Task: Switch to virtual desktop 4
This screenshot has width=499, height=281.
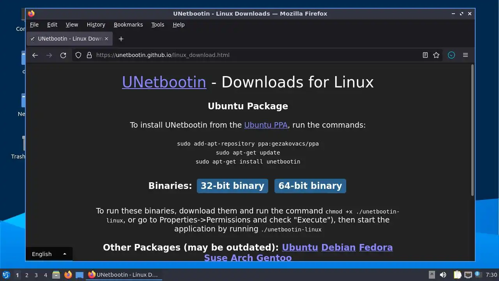Action: coord(46,275)
